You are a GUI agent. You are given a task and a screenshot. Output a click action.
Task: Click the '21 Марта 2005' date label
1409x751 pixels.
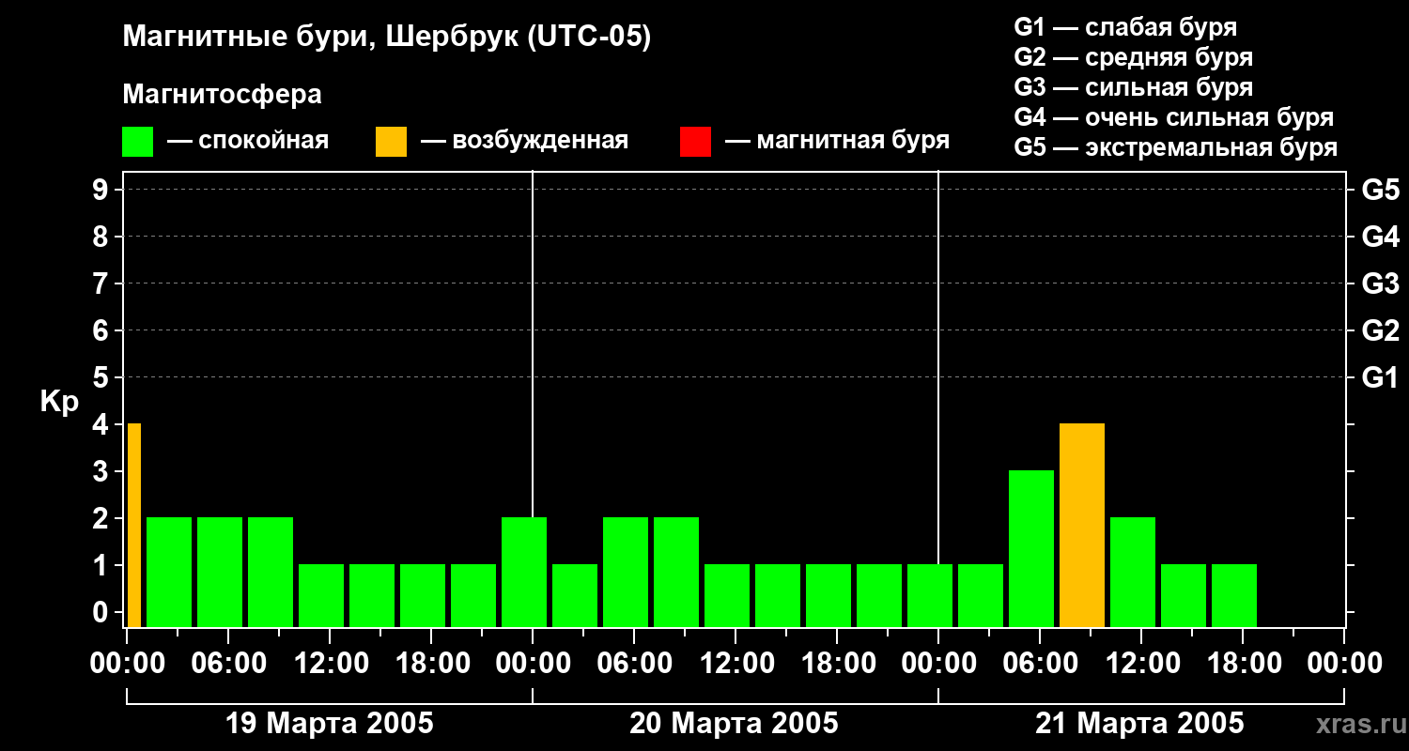coord(1139,724)
